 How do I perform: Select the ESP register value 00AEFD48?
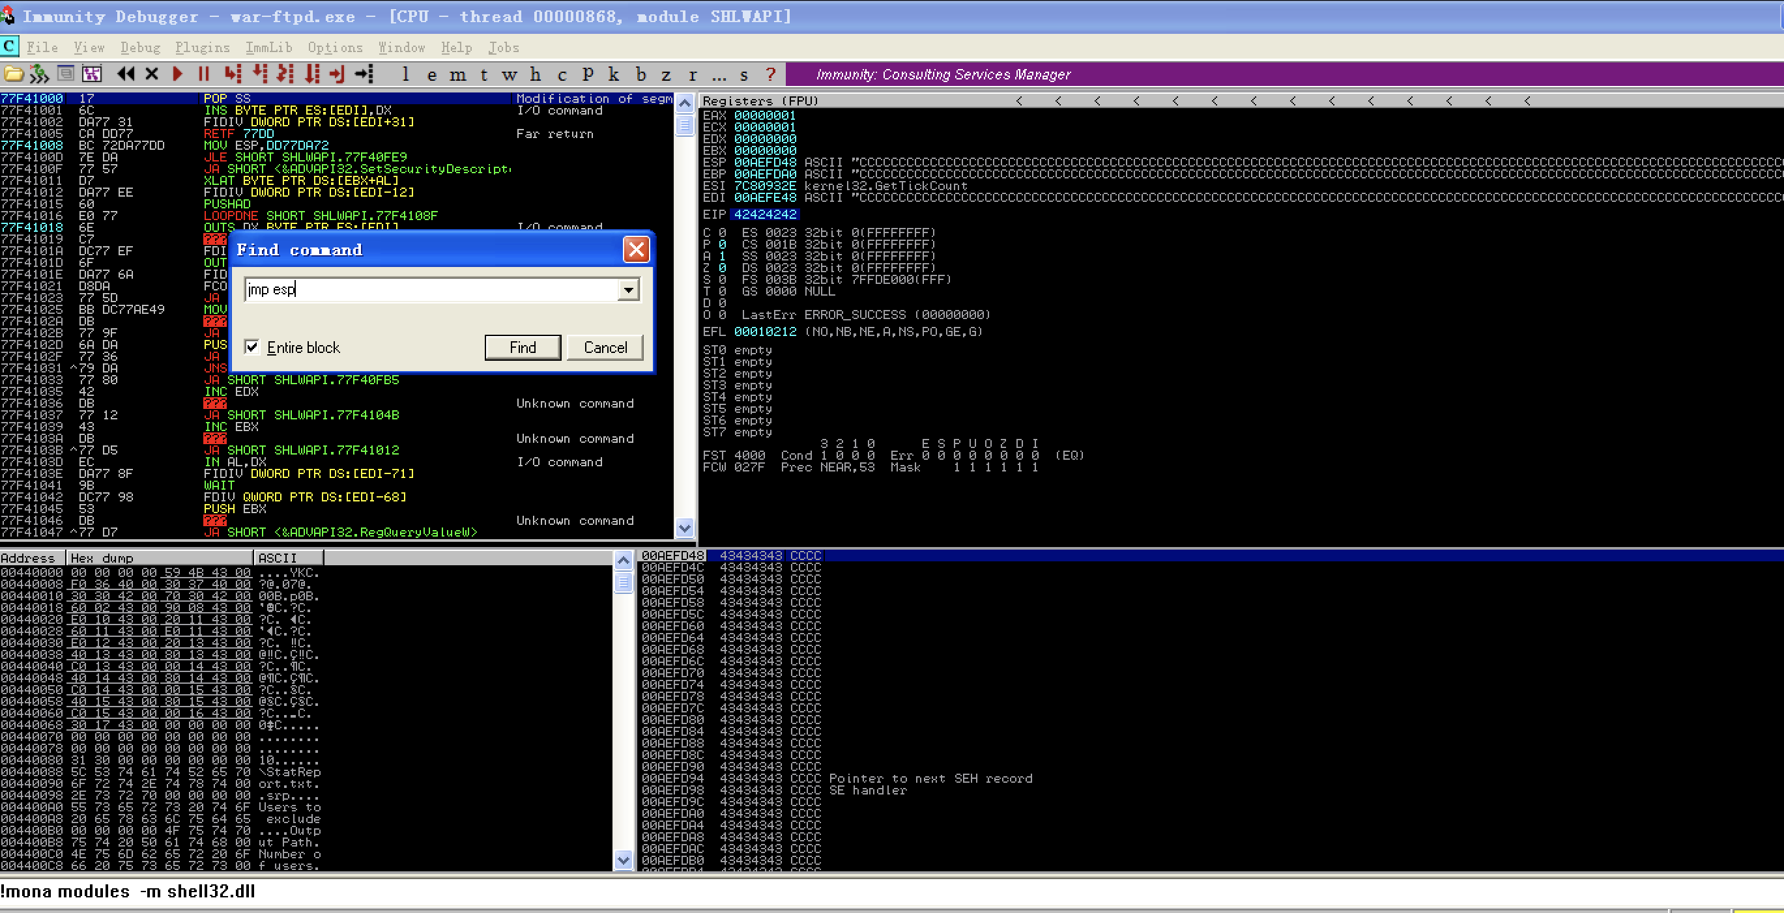(x=765, y=163)
